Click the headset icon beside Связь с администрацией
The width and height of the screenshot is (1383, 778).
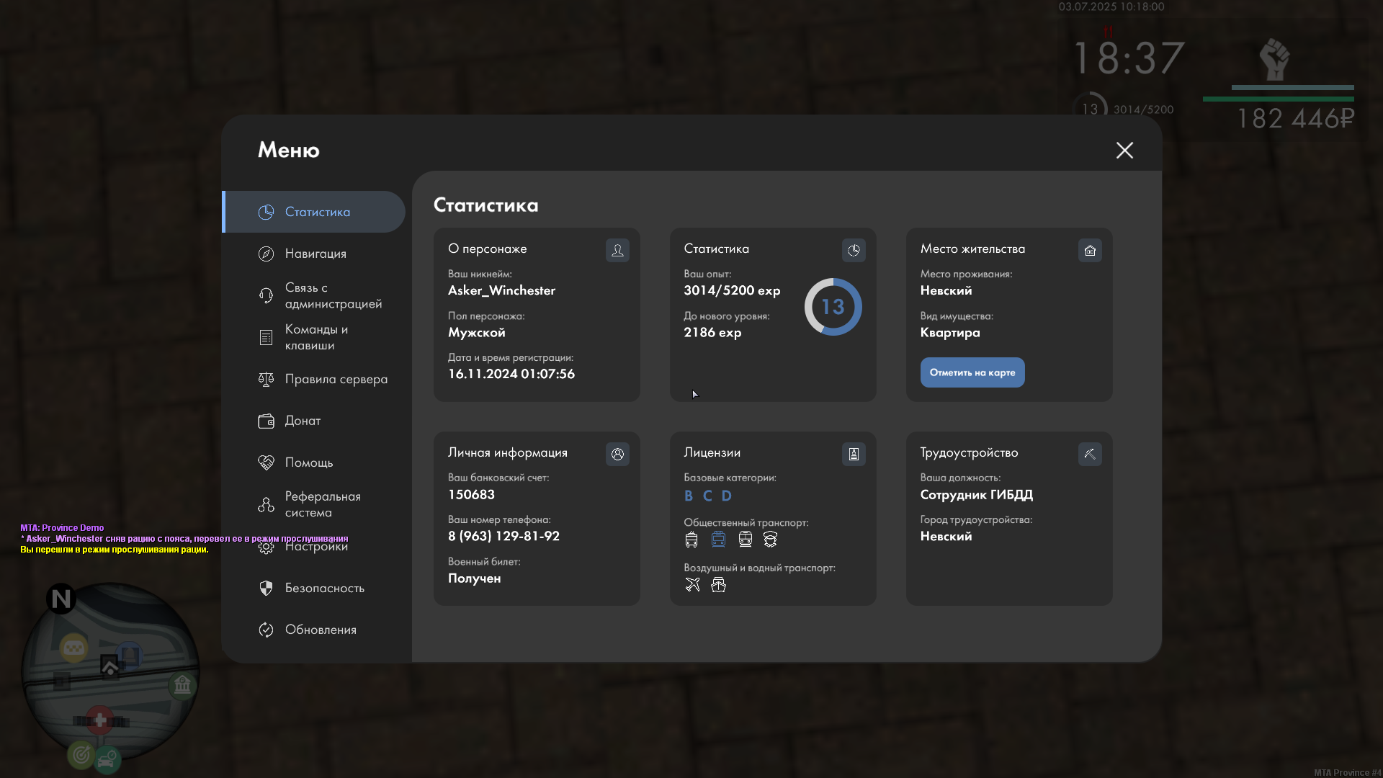266,295
